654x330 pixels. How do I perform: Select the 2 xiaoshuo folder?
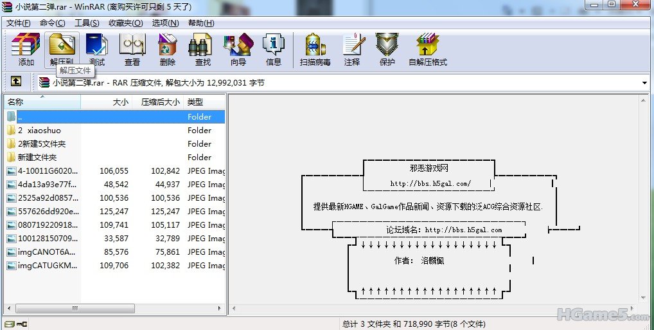tap(39, 131)
